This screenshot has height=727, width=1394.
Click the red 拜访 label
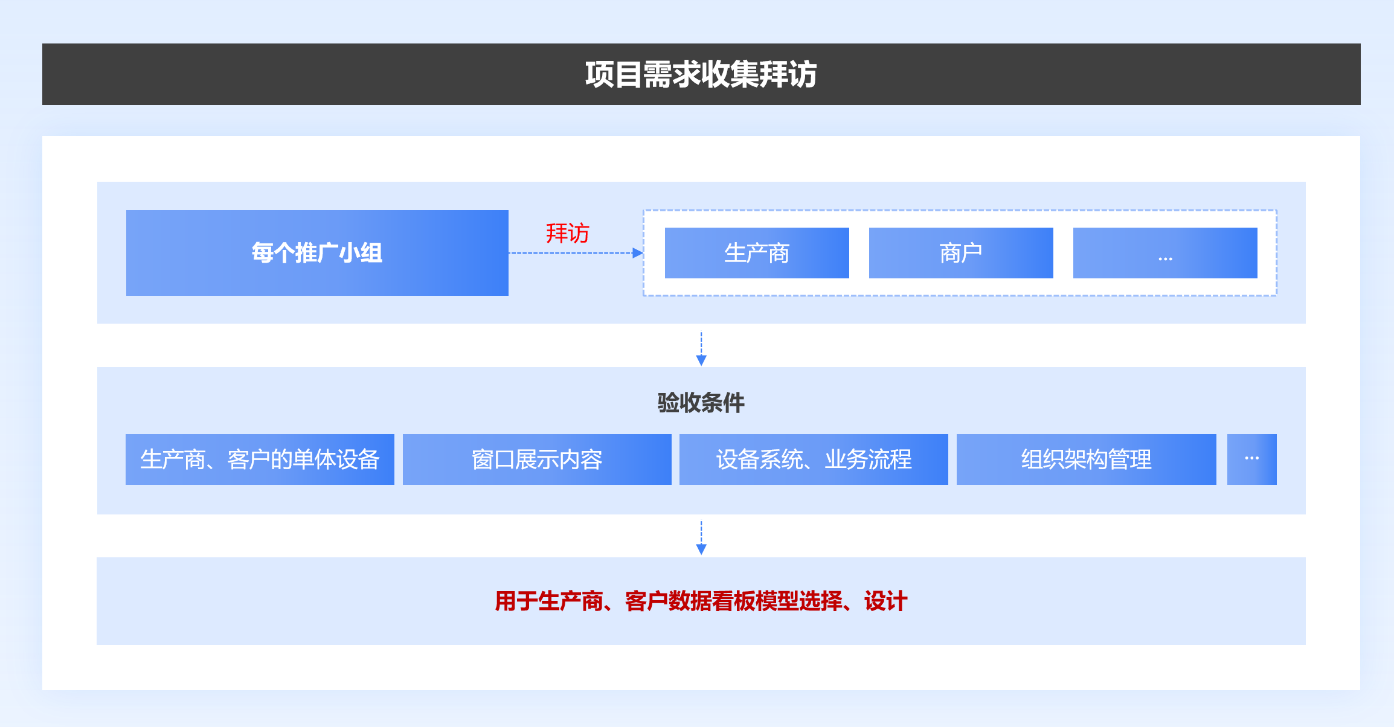pyautogui.click(x=567, y=233)
